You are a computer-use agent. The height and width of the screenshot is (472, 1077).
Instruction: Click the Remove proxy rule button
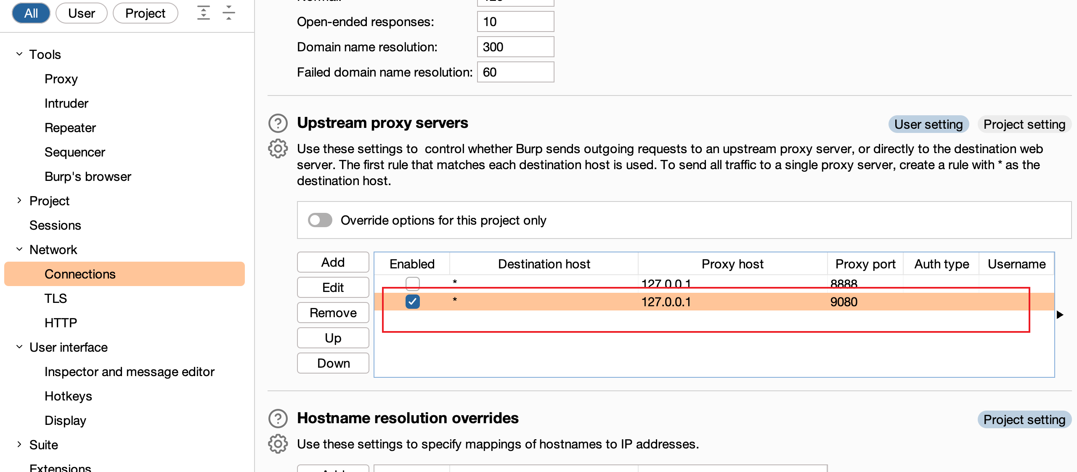tap(333, 313)
